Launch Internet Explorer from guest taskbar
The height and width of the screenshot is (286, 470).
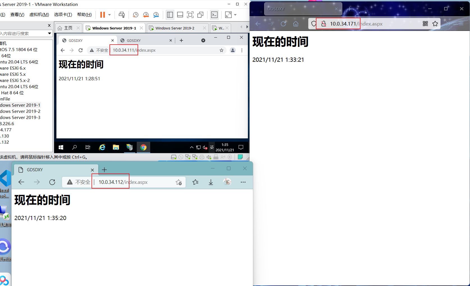pyautogui.click(x=102, y=147)
